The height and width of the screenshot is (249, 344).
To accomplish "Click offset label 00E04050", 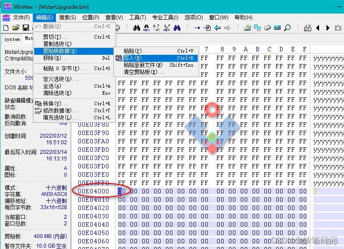I will 94,233.
